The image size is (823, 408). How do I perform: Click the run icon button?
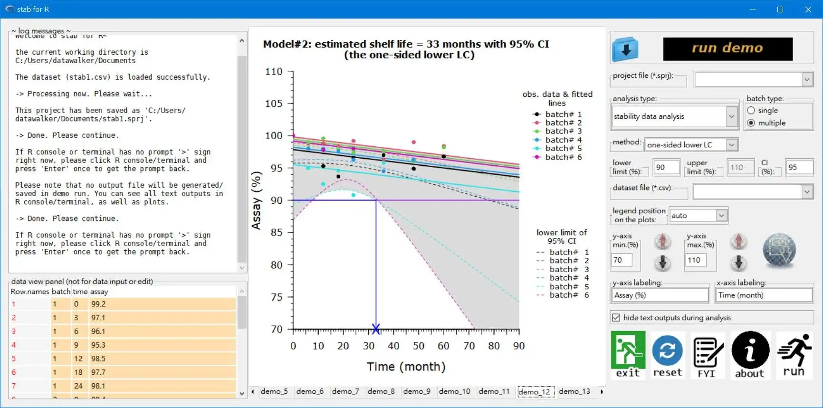794,355
